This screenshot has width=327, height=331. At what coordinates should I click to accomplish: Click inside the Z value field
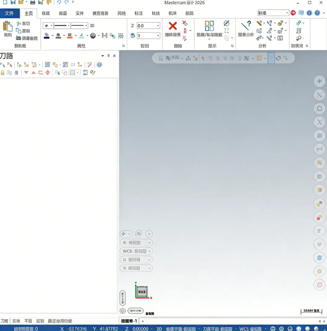pos(147,26)
